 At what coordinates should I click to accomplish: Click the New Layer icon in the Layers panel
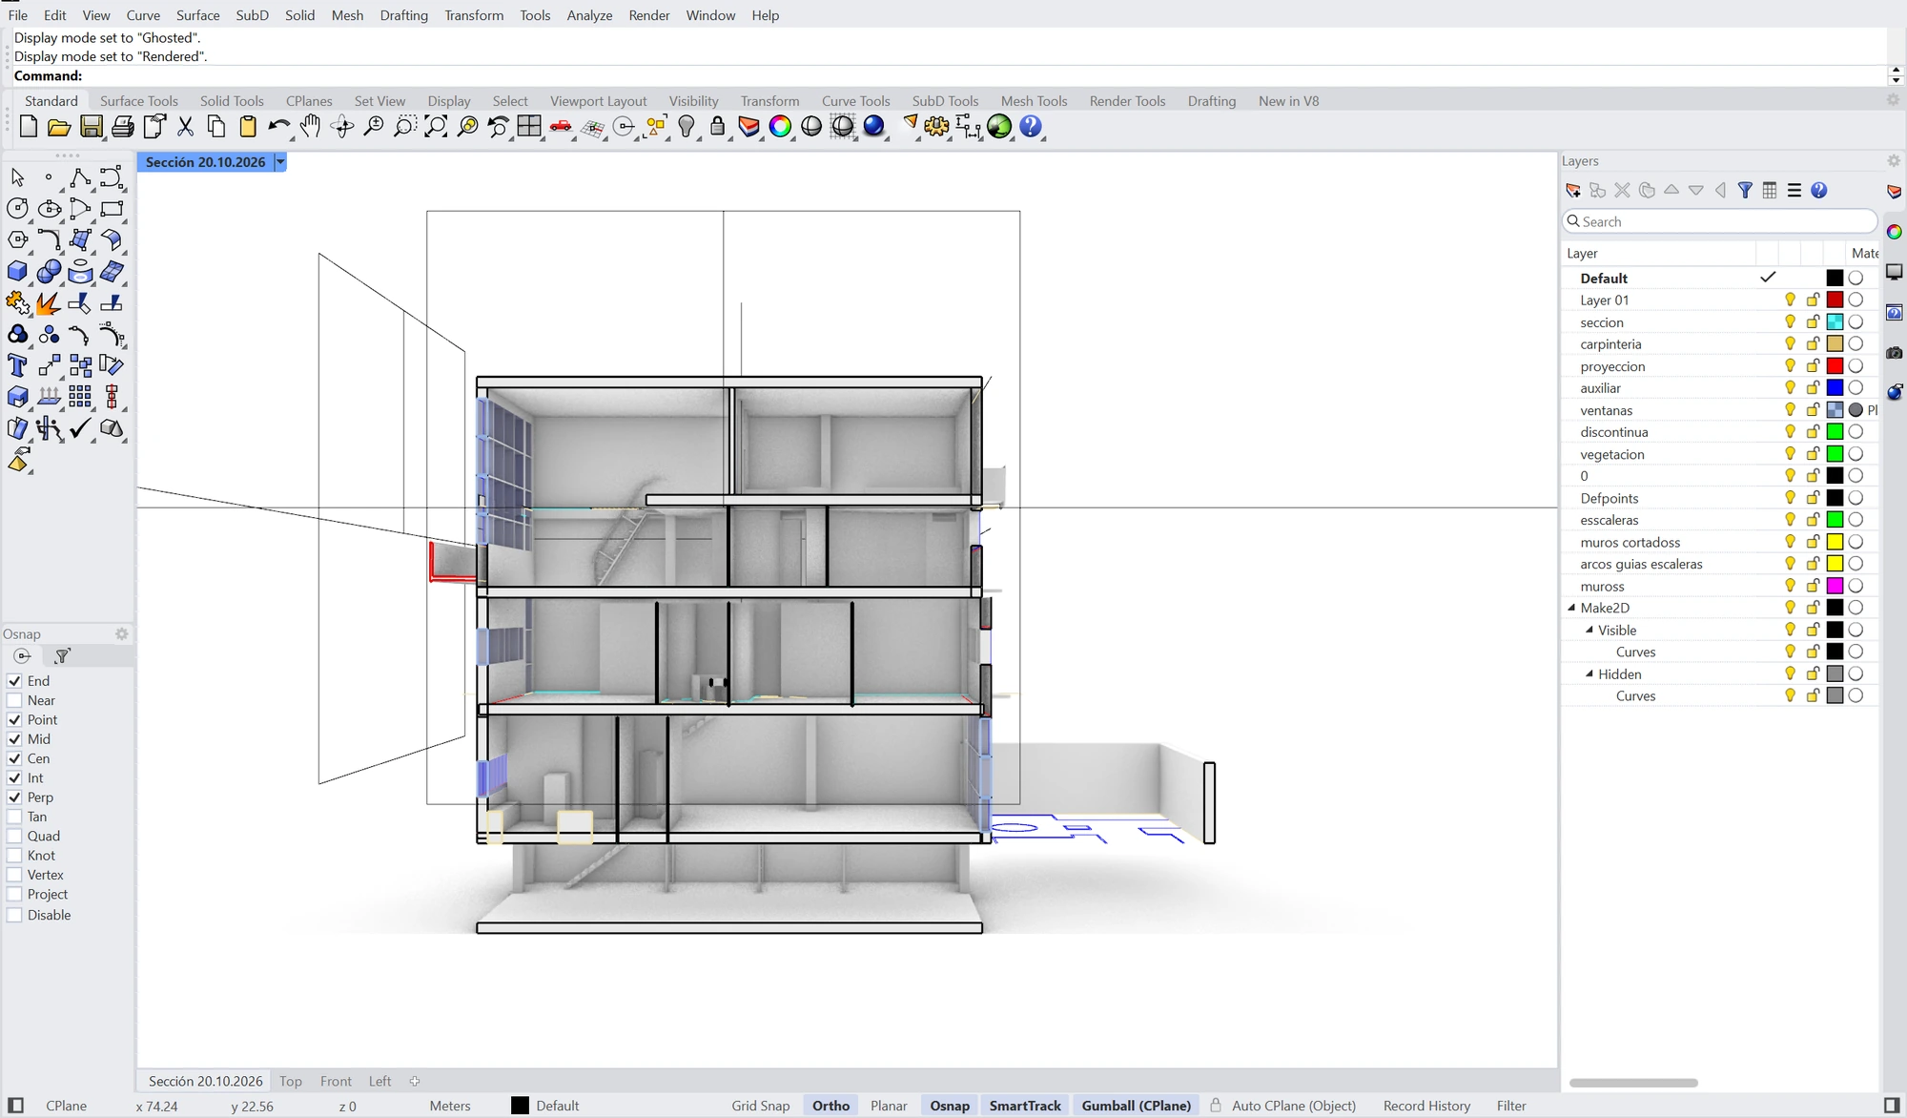(1573, 191)
